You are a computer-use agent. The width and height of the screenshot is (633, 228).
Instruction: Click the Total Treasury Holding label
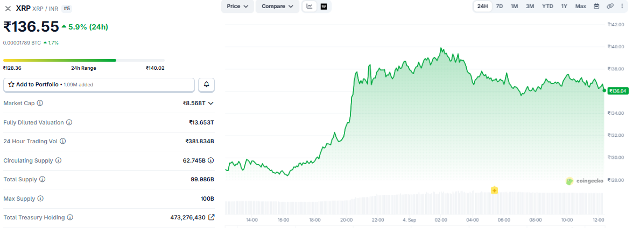pos(34,218)
